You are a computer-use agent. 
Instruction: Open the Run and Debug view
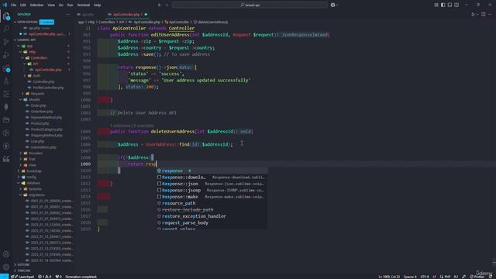[x=6, y=55]
